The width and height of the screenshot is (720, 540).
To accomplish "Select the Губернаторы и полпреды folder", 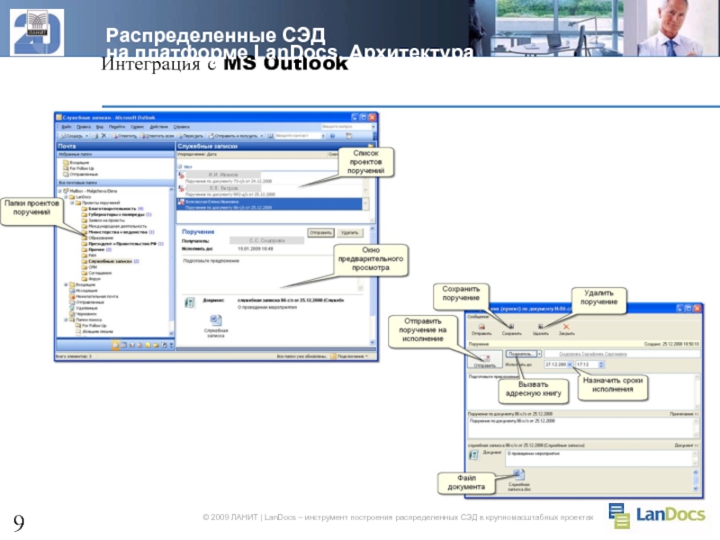I will [x=116, y=214].
